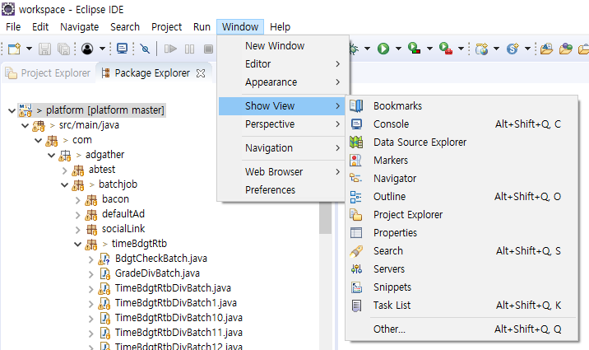Close the Package Explorer tab
This screenshot has width=589, height=350.
201,73
